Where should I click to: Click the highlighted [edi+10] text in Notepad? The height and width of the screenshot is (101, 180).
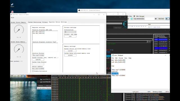[115, 74]
